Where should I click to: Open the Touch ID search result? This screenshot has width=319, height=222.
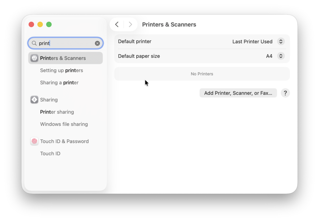pos(50,153)
